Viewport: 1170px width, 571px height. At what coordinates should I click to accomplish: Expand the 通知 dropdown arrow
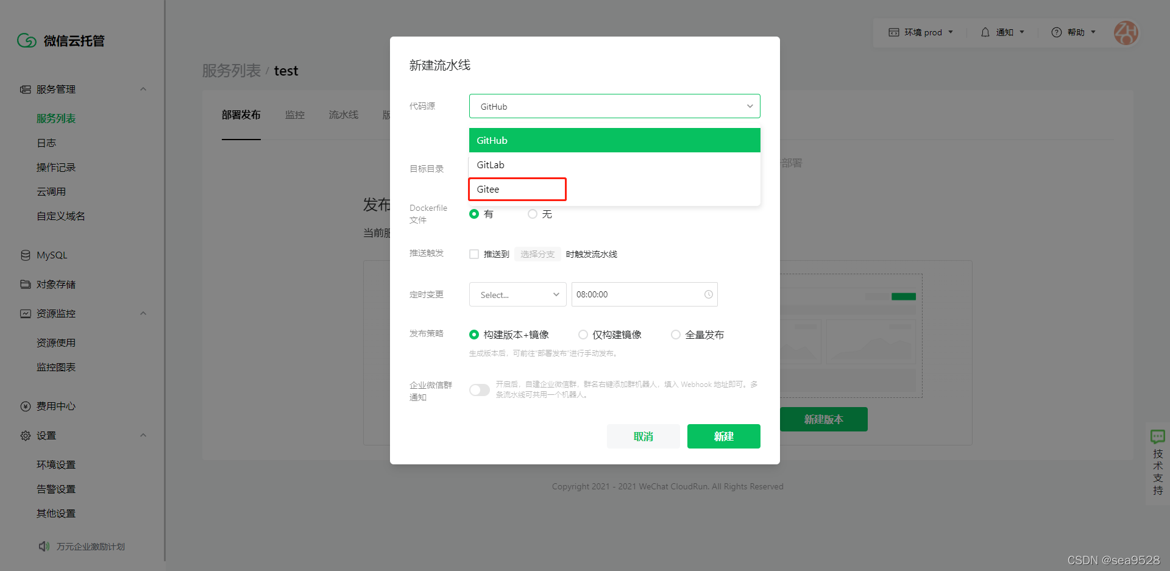[x=1022, y=32]
